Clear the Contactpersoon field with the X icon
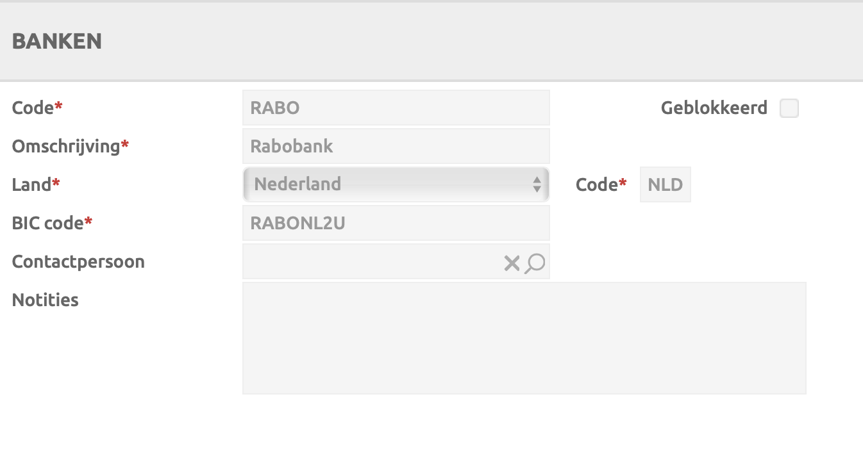This screenshot has height=456, width=863. (x=511, y=263)
